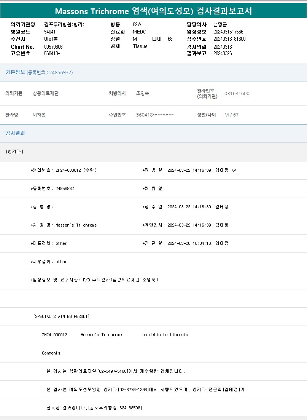Click prescribing doctor 조영숙
Image resolution: width=307 pixels, height=420 pixels.
(143, 94)
